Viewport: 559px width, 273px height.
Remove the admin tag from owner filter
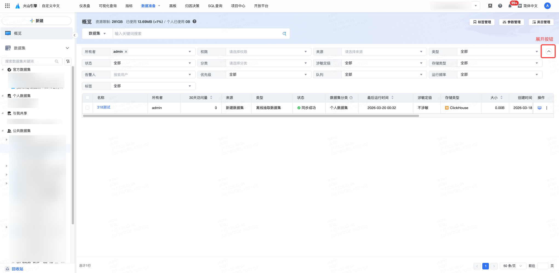tap(126, 52)
